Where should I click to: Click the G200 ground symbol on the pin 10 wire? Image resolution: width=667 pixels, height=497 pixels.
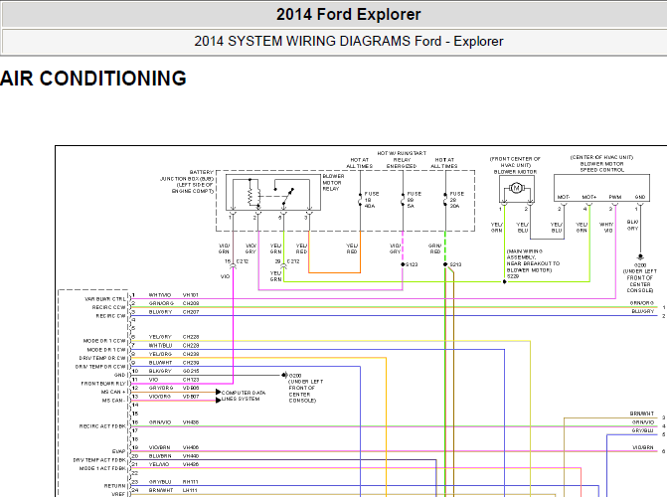(284, 375)
